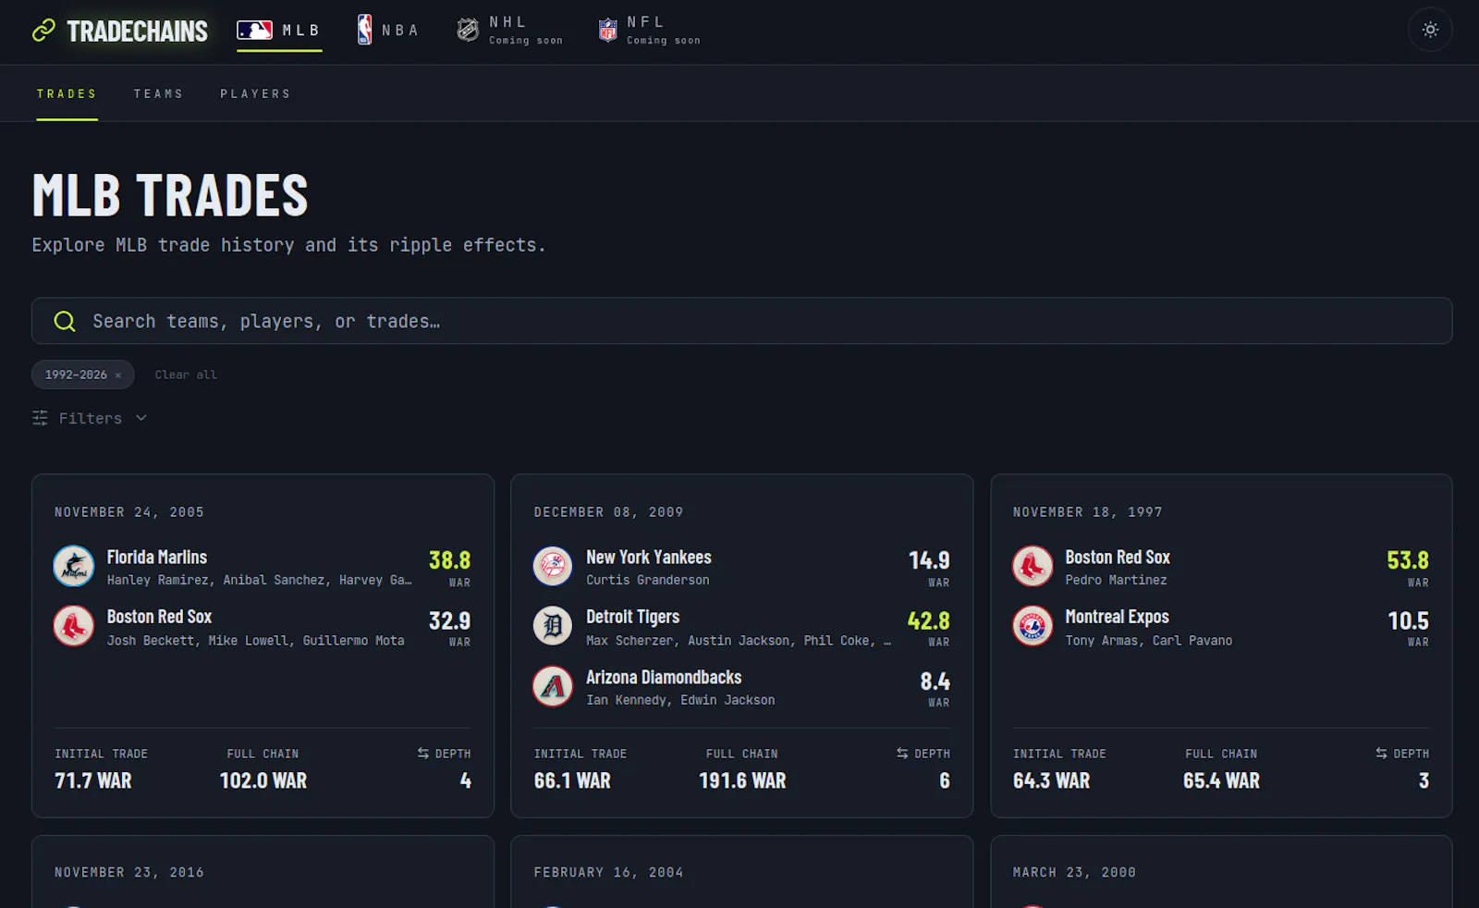Image resolution: width=1479 pixels, height=908 pixels.
Task: Switch to the Trades tab
Action: (67, 94)
